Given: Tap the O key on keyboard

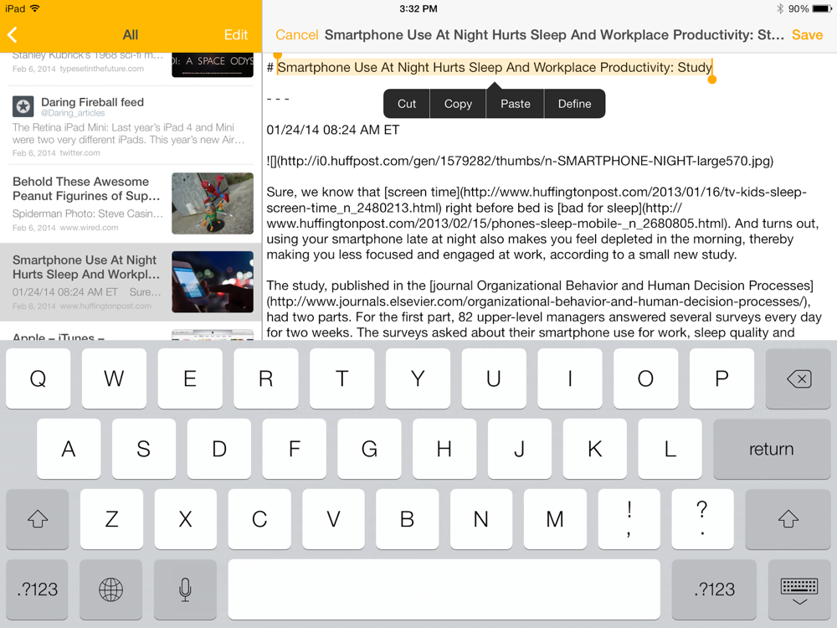Looking at the screenshot, I should 646,379.
